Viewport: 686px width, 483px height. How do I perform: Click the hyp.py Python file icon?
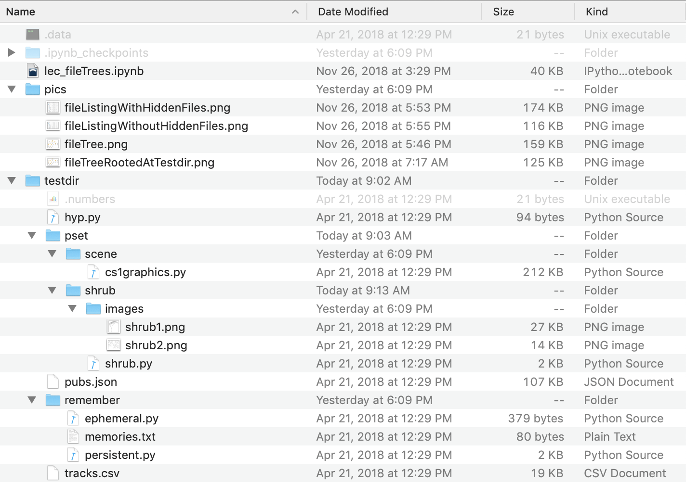(53, 217)
